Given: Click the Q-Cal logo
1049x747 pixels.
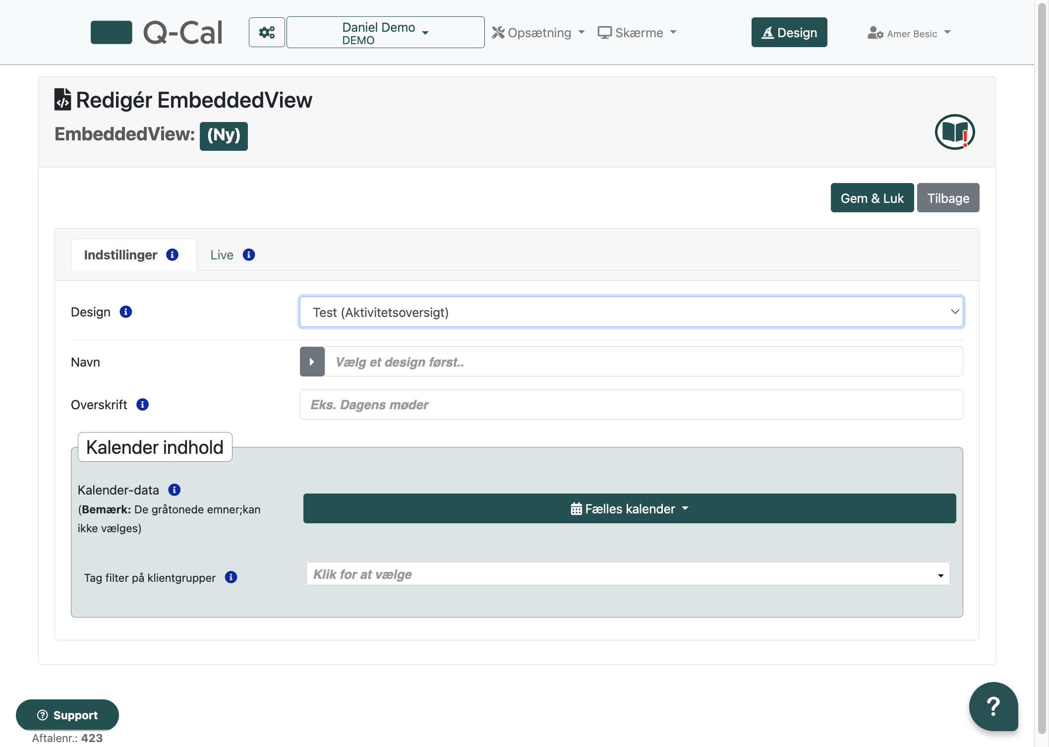Looking at the screenshot, I should 157,32.
